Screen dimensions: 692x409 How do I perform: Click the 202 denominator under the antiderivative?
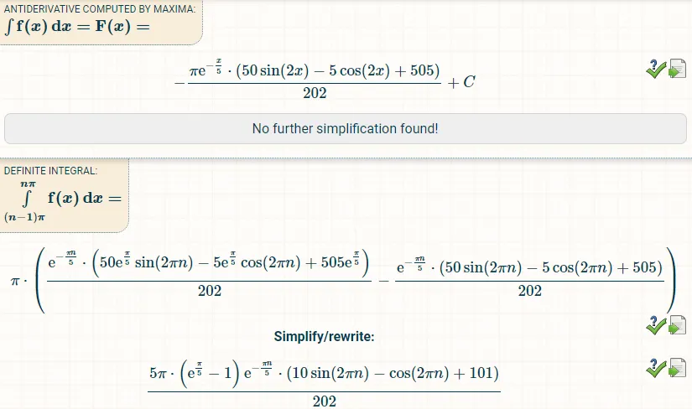point(315,93)
